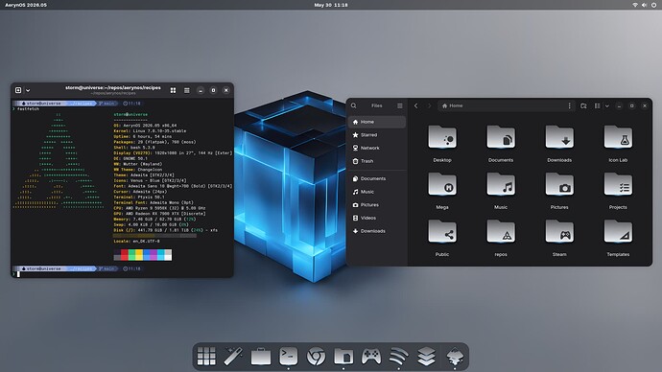This screenshot has width=662, height=372.
Task: Open the power icon in top bar
Action: click(653, 5)
